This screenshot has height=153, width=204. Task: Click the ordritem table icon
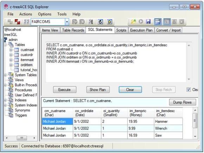tap(17, 65)
